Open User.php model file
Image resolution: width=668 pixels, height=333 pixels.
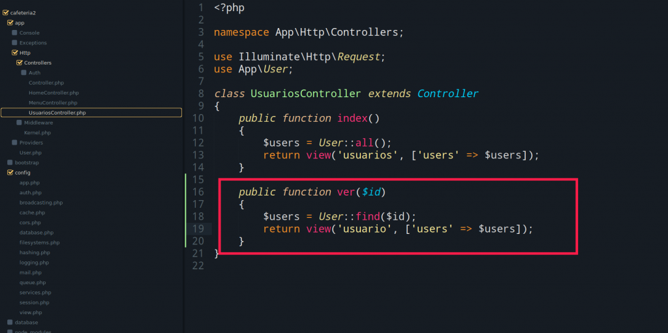point(31,152)
